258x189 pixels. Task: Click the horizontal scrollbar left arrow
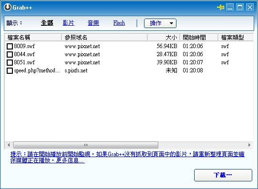point(9,145)
